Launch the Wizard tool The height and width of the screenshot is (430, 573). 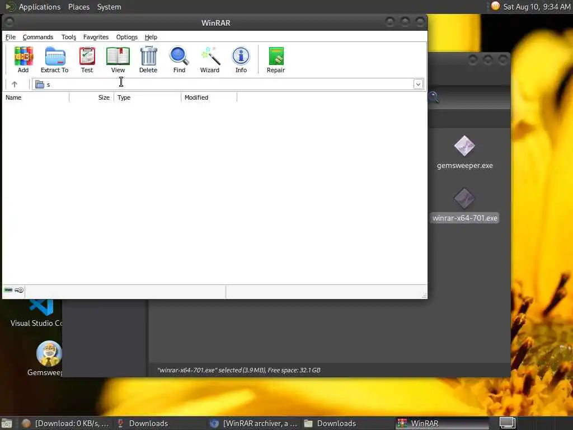pyautogui.click(x=210, y=59)
